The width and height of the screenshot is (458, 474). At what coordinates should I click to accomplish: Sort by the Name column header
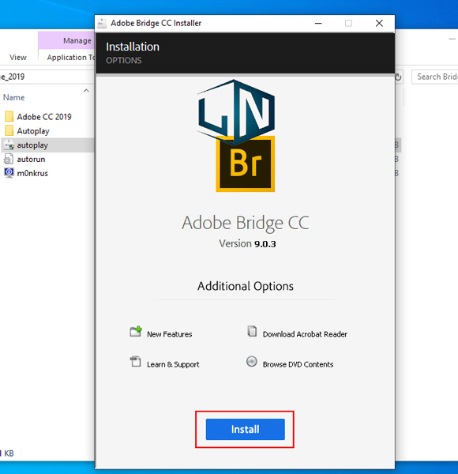click(x=14, y=97)
